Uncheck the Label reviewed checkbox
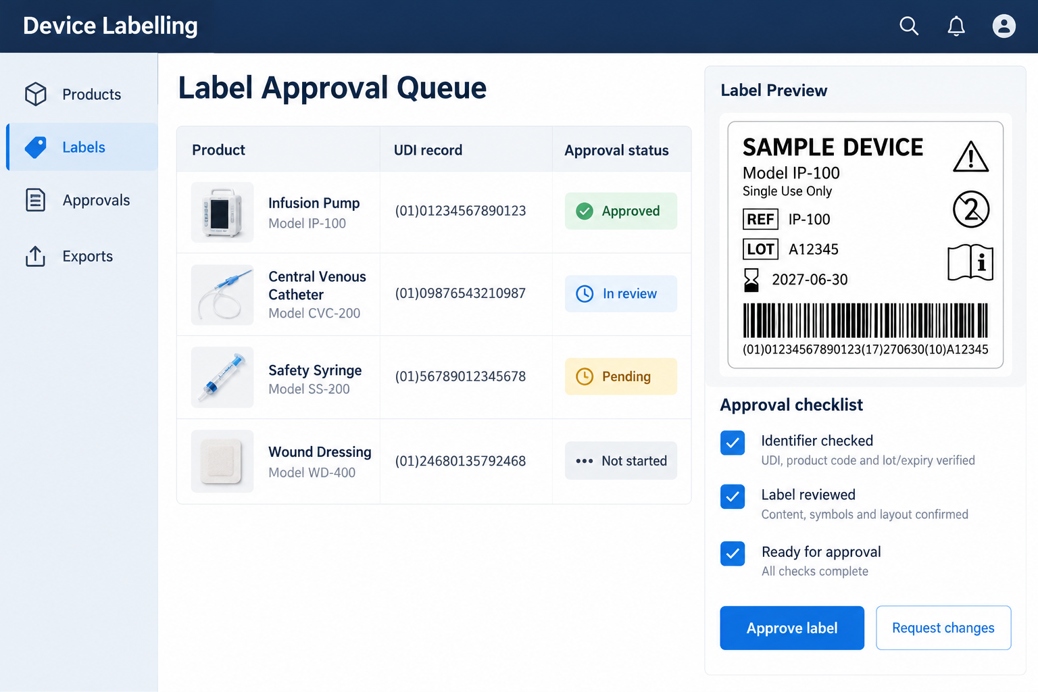 733,497
